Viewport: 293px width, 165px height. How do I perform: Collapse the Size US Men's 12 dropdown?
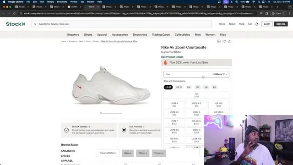pos(196,74)
